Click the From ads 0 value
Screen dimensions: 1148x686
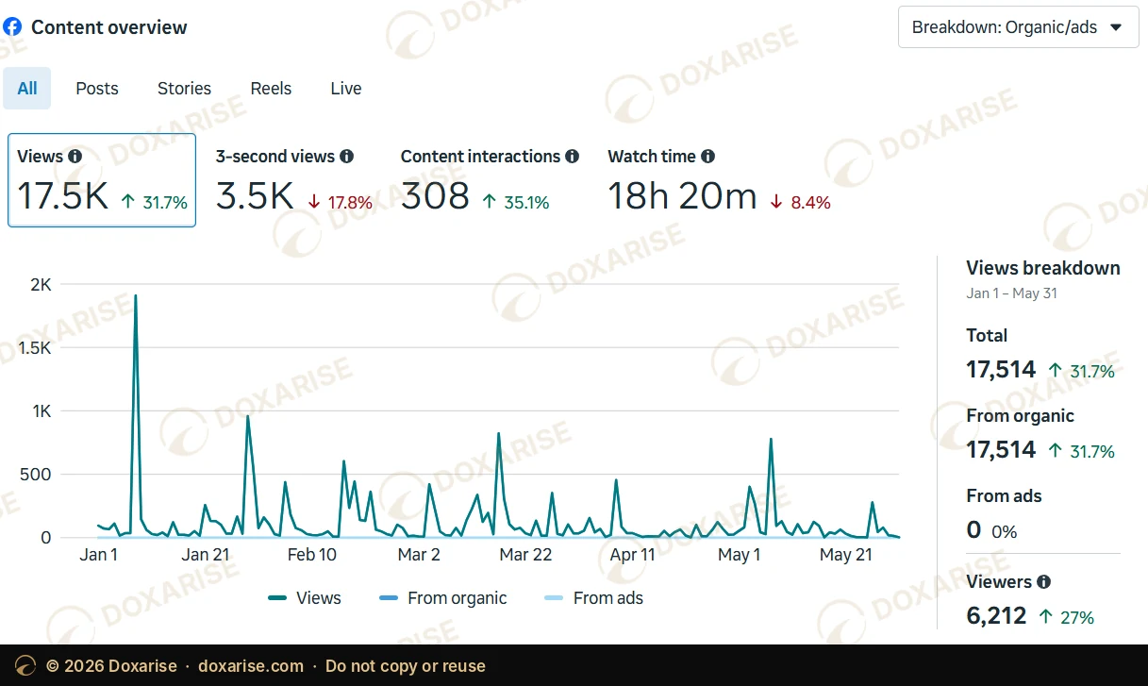(974, 530)
